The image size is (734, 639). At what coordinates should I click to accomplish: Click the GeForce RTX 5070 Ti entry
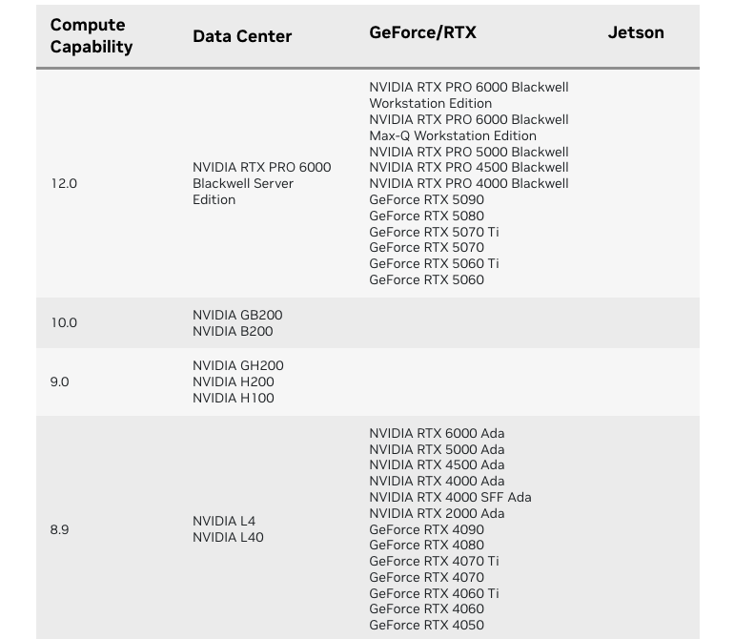point(434,232)
